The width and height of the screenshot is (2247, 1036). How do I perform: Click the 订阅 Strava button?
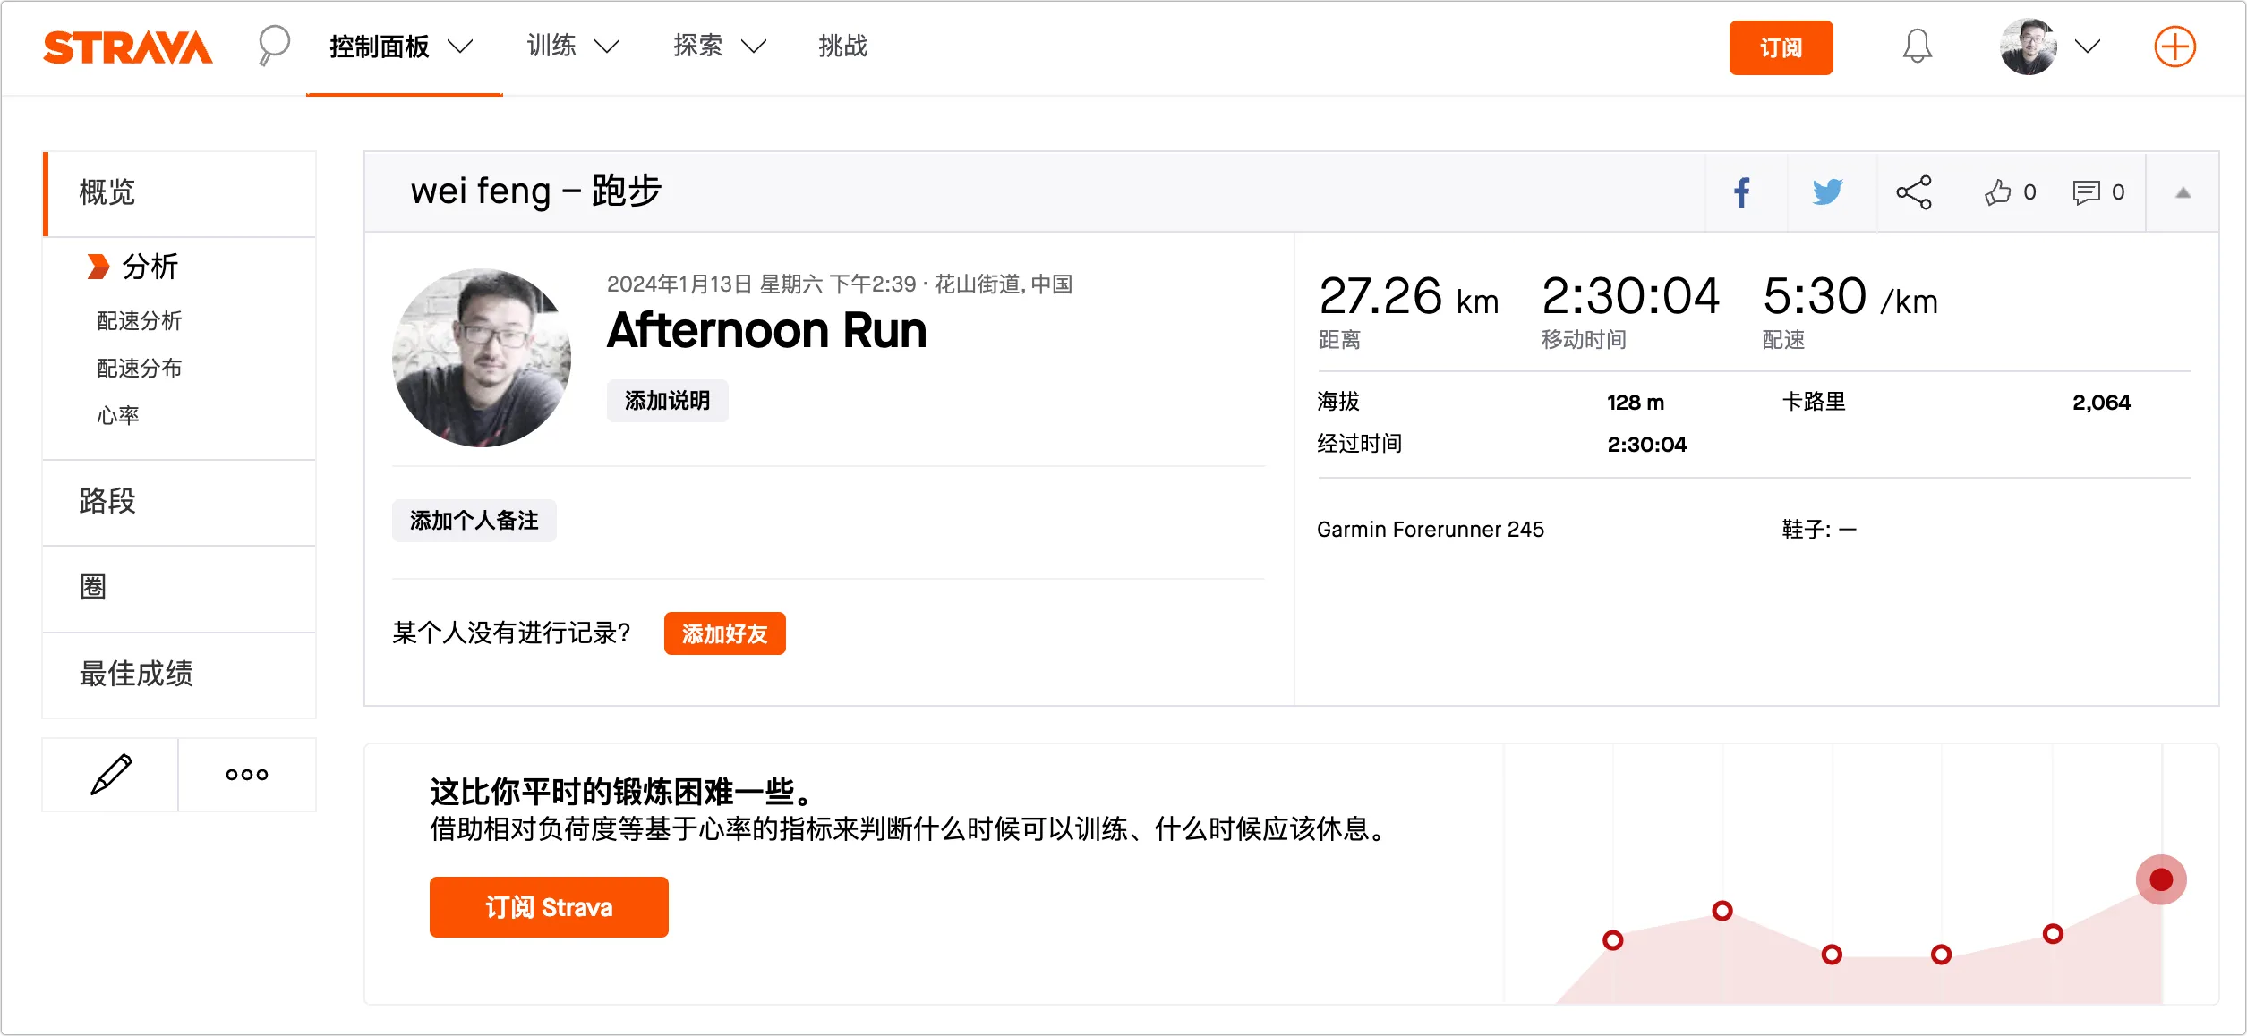pos(549,907)
